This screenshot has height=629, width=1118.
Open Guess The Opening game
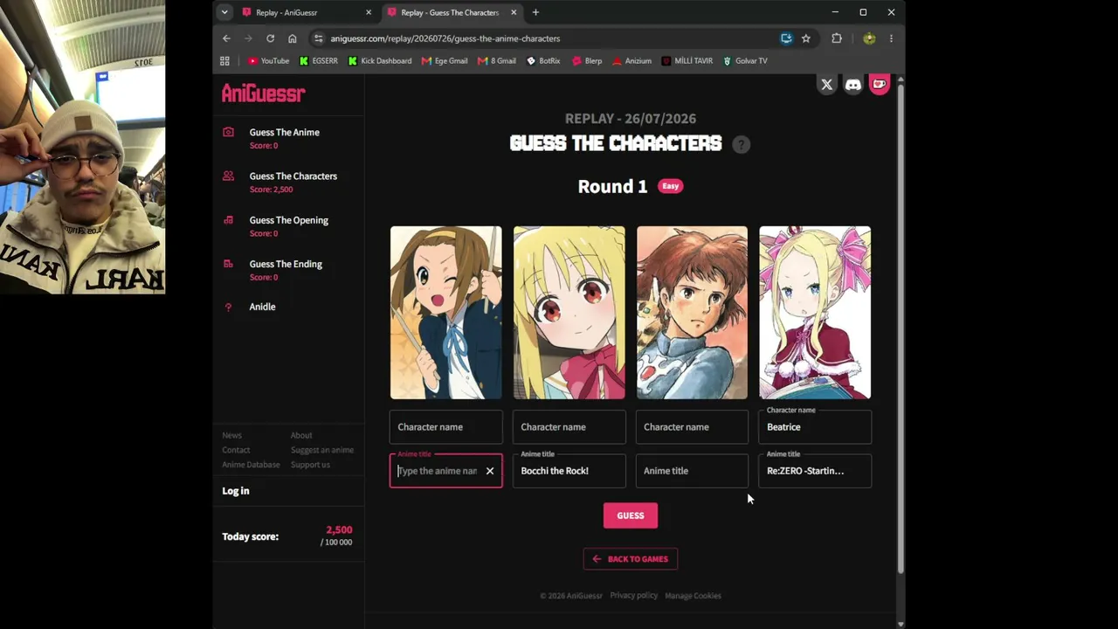coord(289,220)
